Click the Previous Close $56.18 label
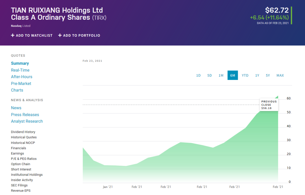The image size is (305, 195). [269, 105]
